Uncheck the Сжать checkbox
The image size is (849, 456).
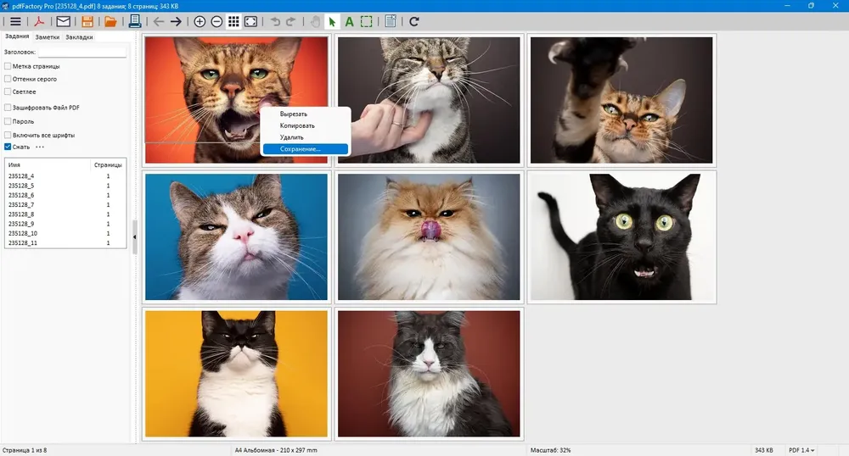(x=8, y=147)
